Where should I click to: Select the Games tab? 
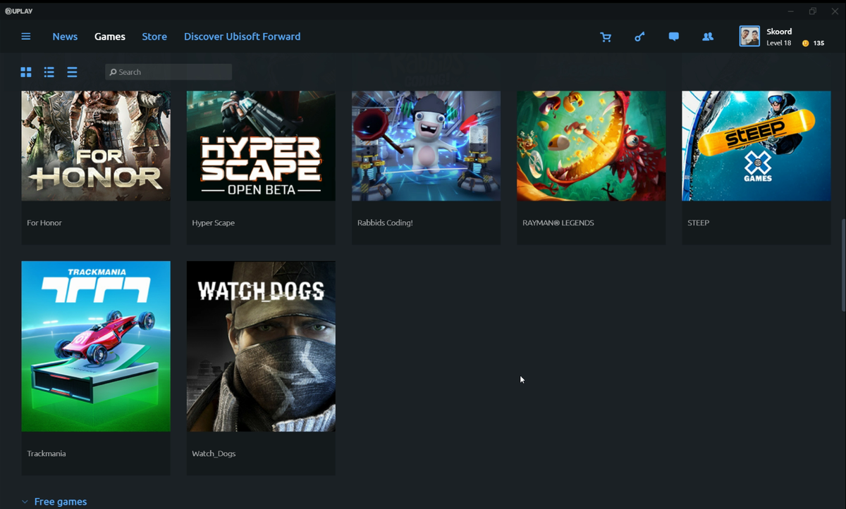(x=110, y=37)
